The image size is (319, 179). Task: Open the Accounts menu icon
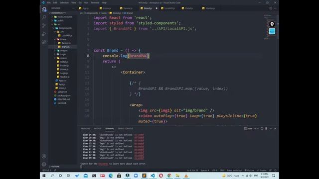(44, 156)
